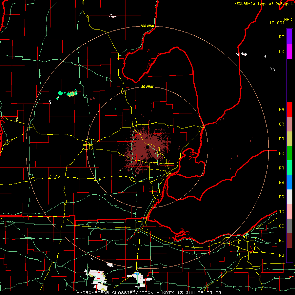Click the HHC product code label
Viewport: 295px width, 295px height.
point(288,20)
